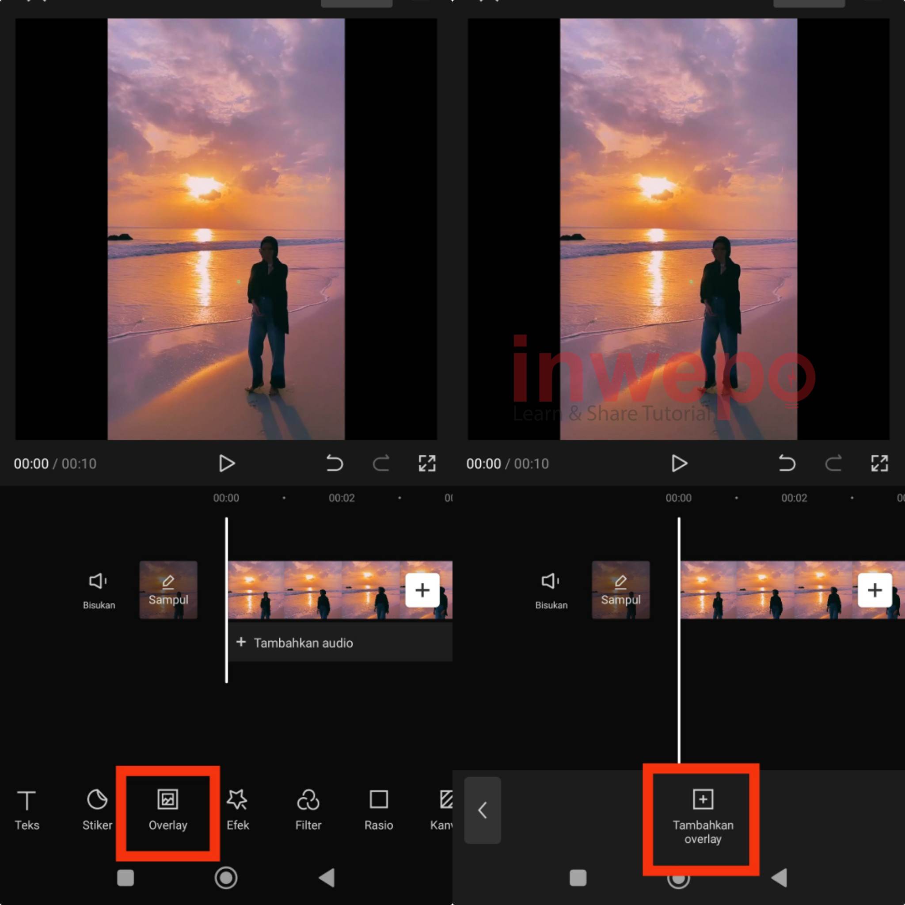The height and width of the screenshot is (905, 905).
Task: Open the Efek tool
Action: (237, 810)
